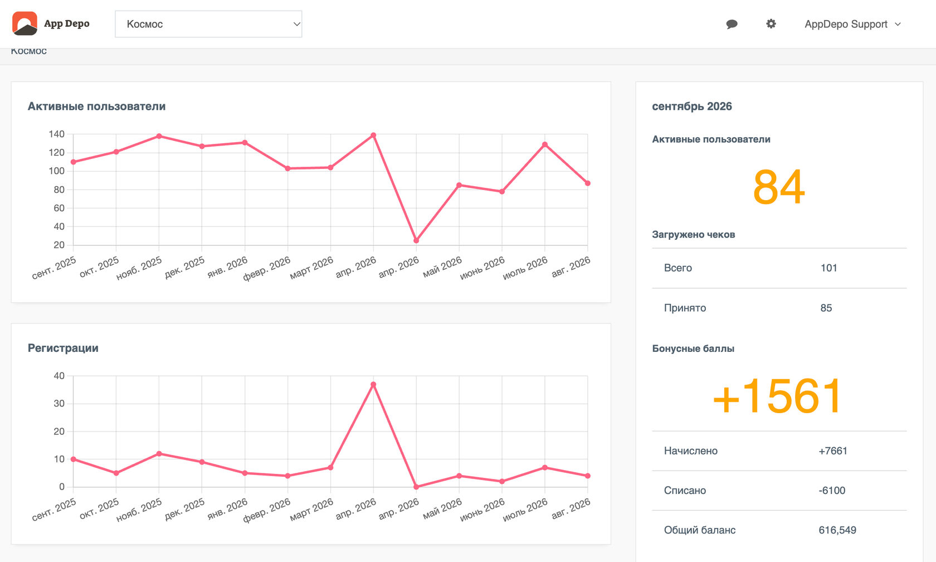This screenshot has height=562, width=936.
Task: Click the Всего row value 101
Action: tap(829, 268)
